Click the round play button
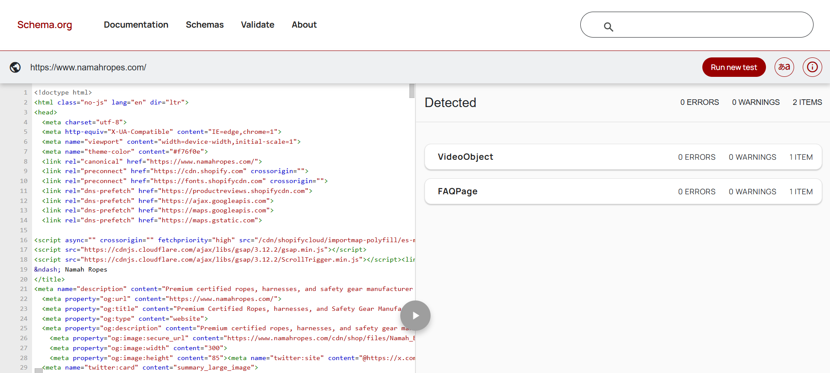 point(415,316)
